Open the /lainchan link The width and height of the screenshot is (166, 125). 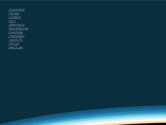16,10
